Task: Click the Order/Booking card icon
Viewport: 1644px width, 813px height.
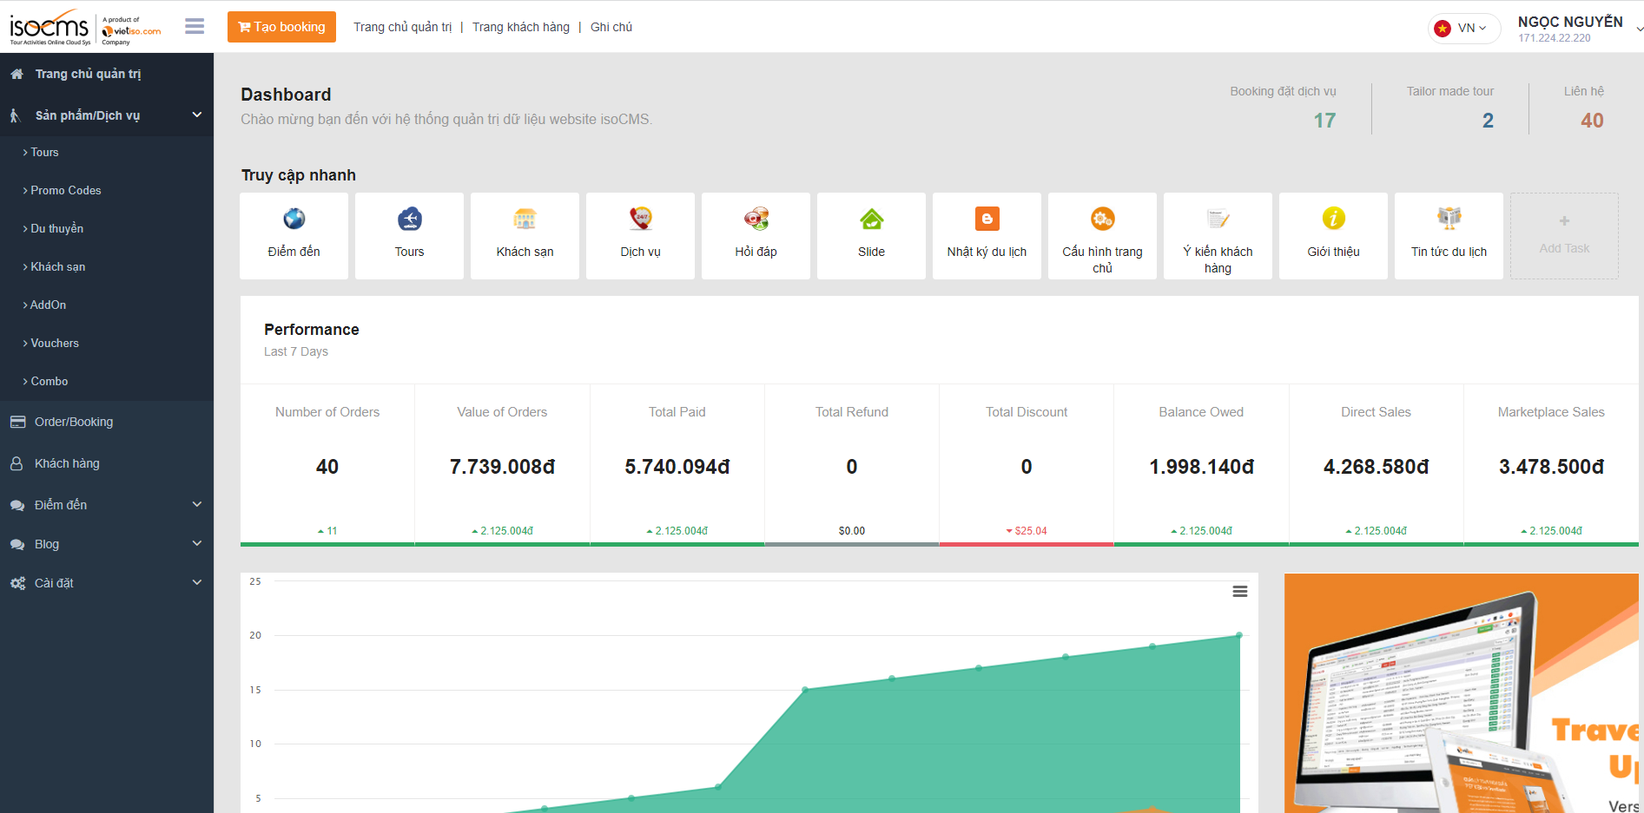Action: [x=17, y=422]
